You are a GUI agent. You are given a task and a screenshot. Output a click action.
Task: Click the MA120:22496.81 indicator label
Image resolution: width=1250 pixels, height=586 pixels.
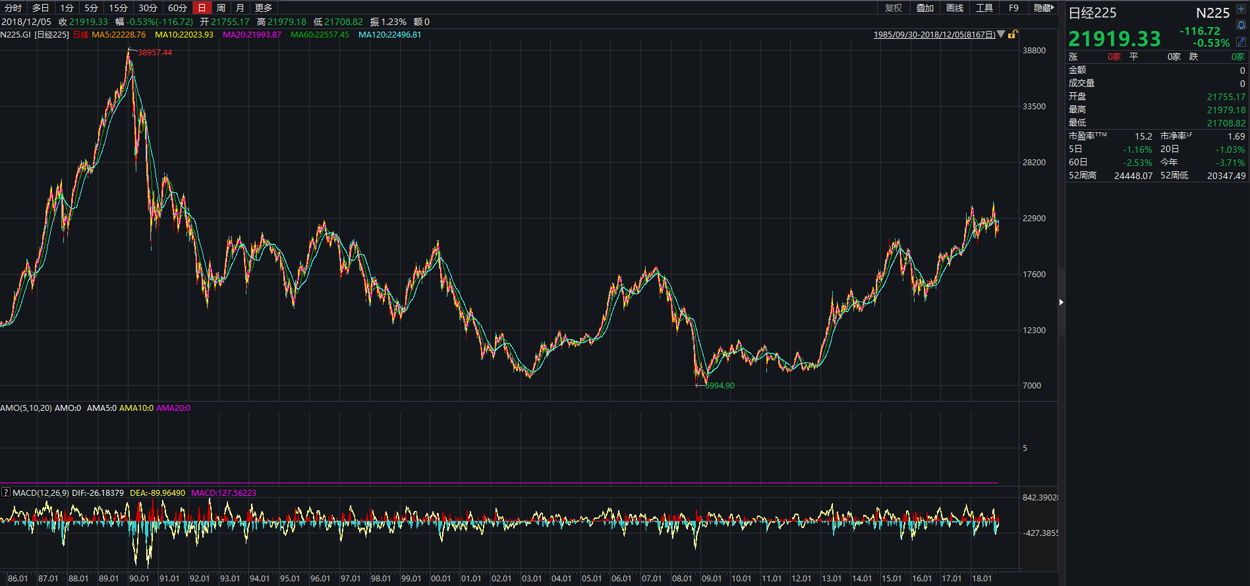pyautogui.click(x=389, y=34)
